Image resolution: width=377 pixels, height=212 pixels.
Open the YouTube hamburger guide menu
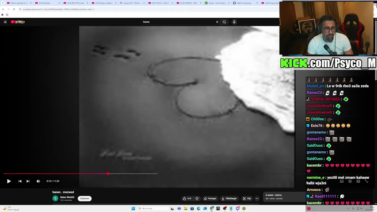point(5,22)
